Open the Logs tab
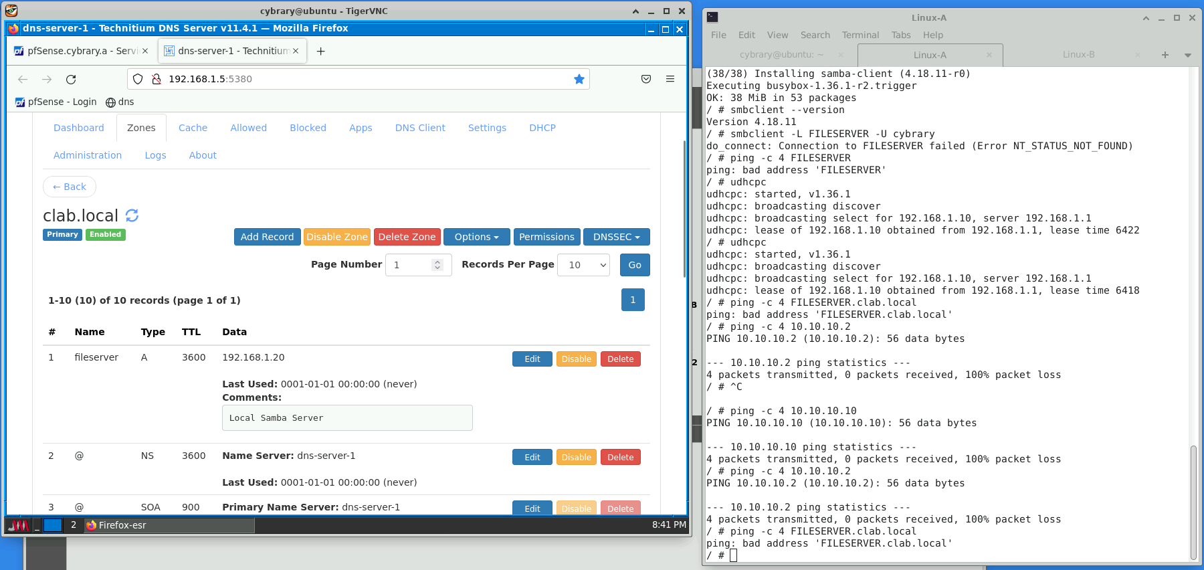This screenshot has width=1204, height=570. [155, 155]
